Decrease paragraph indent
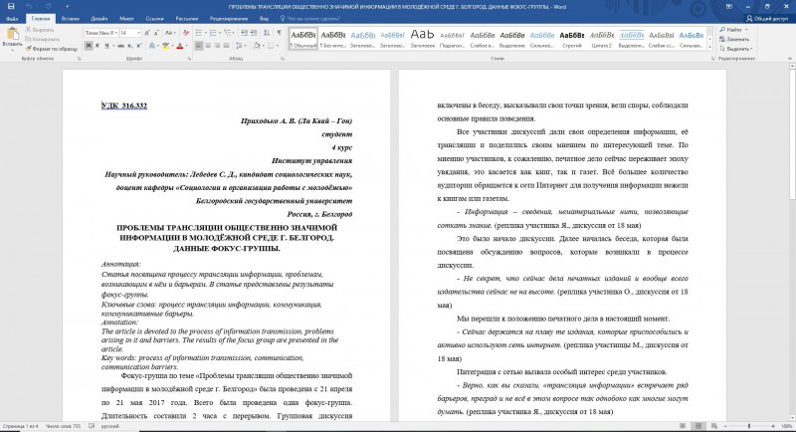796x432 pixels. (x=244, y=33)
